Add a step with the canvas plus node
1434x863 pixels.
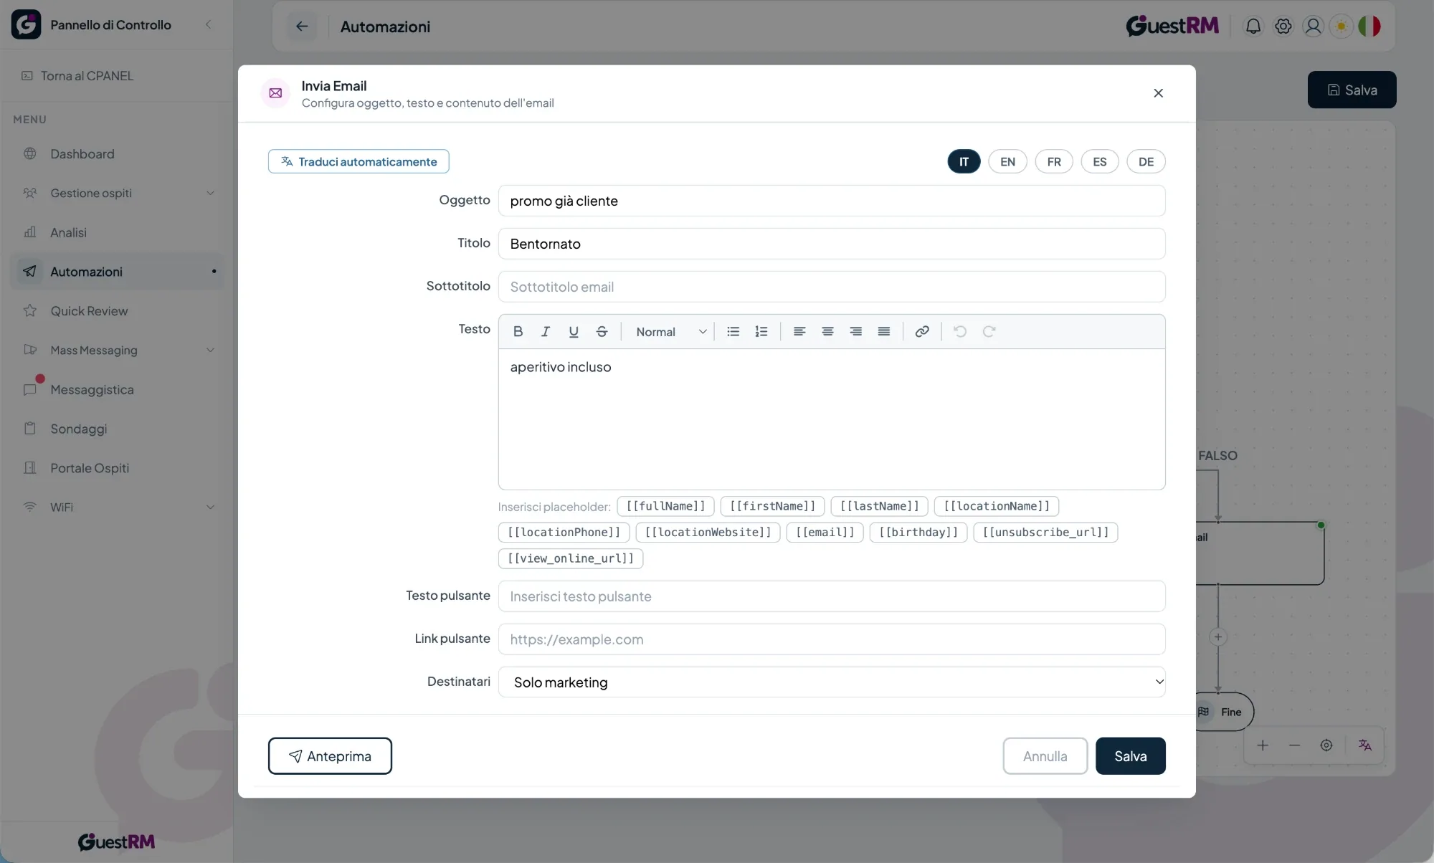[x=1217, y=637]
